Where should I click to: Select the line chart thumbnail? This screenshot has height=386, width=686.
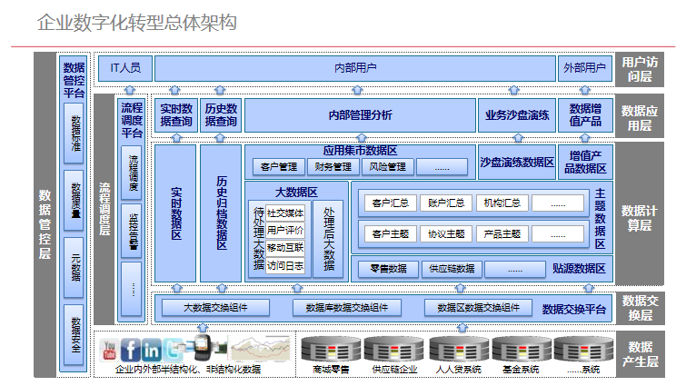[x=261, y=350]
